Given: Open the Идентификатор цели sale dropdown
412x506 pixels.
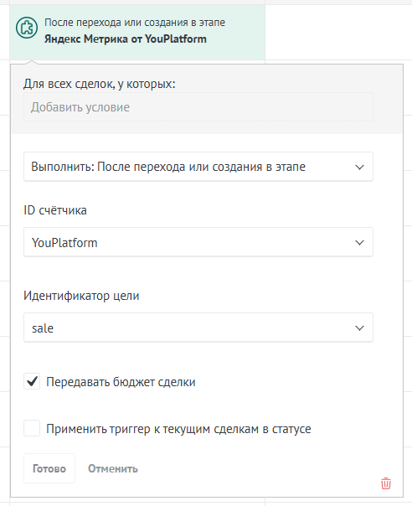Looking at the screenshot, I should click(x=198, y=328).
